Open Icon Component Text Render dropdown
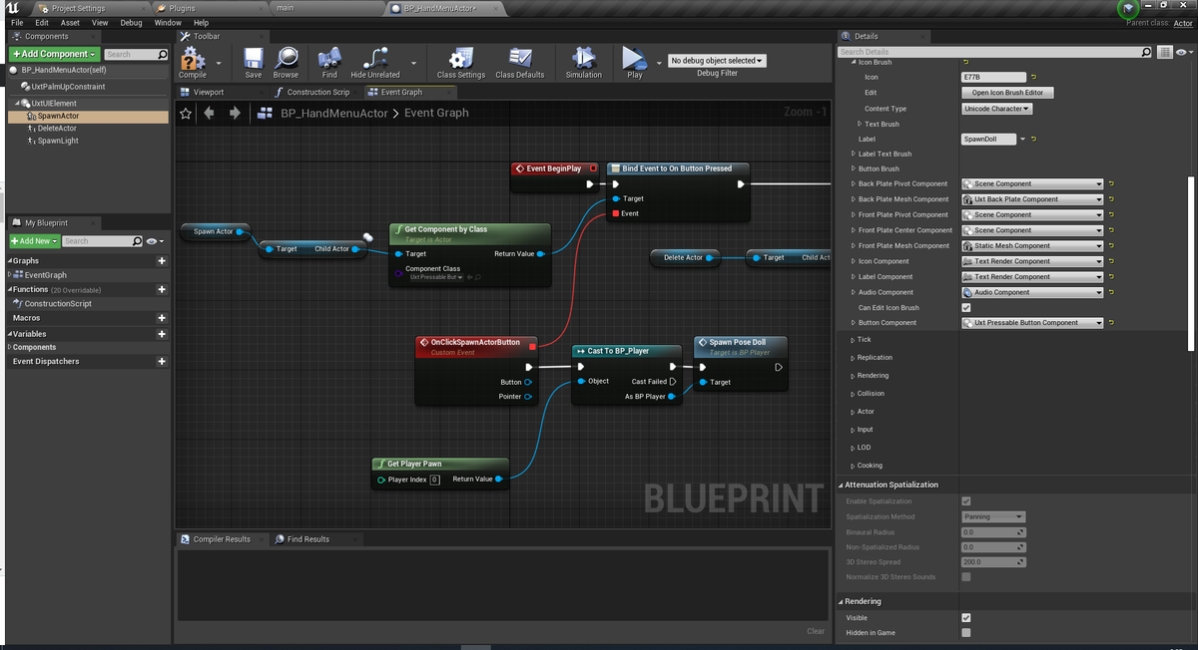This screenshot has height=650, width=1198. (x=1032, y=261)
